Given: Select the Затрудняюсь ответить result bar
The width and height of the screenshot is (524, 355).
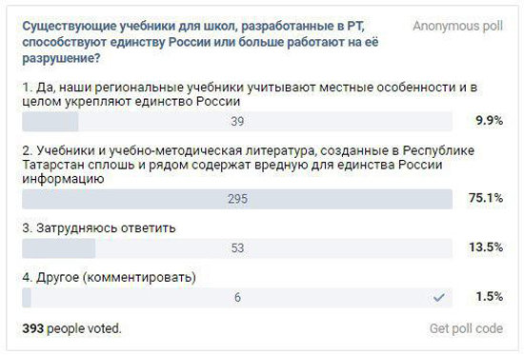Looking at the screenshot, I should 237,248.
